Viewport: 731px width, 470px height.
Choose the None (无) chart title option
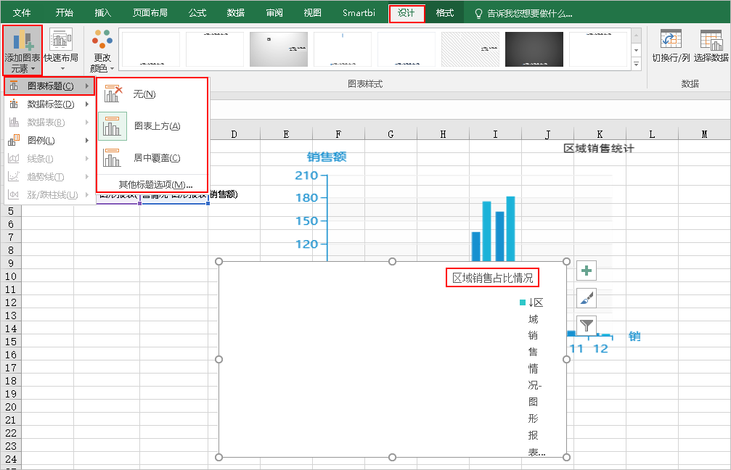pyautogui.click(x=152, y=94)
